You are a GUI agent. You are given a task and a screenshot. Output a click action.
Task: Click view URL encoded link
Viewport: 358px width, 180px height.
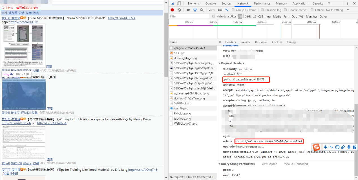(x=296, y=164)
